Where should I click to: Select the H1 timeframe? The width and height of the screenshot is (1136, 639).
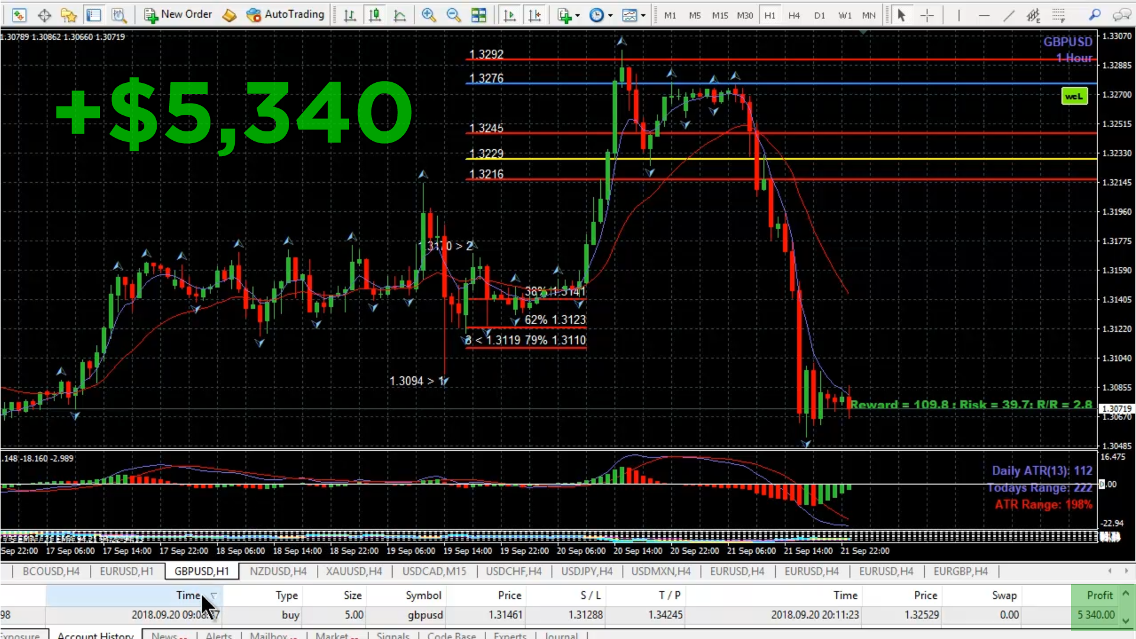tap(769, 15)
